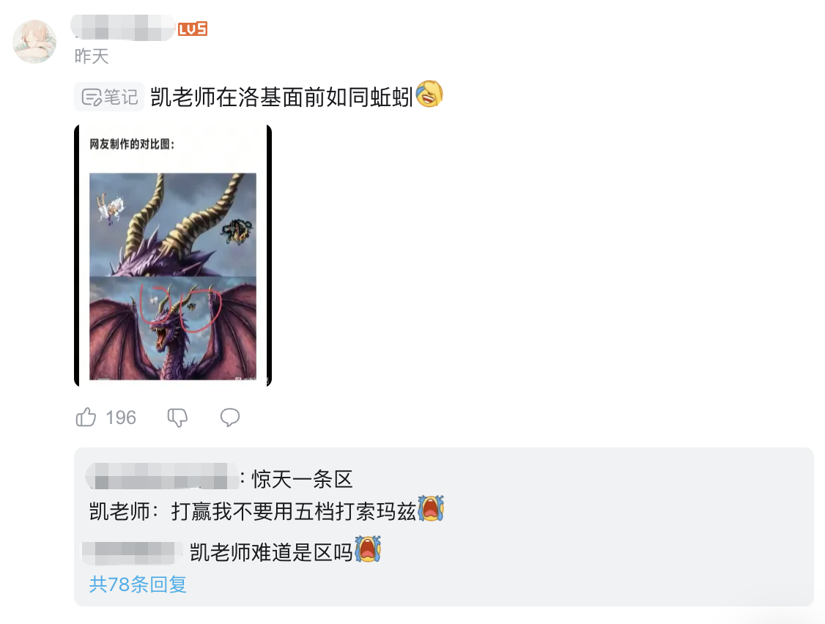Click the comment text 凯老师在洛基面前如同蚯蚓
Image resolution: width=825 pixels, height=624 pixels.
pos(282,97)
